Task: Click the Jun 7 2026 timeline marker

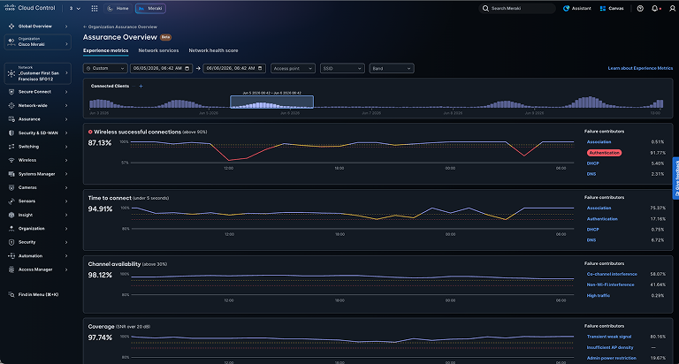Action: click(x=371, y=113)
